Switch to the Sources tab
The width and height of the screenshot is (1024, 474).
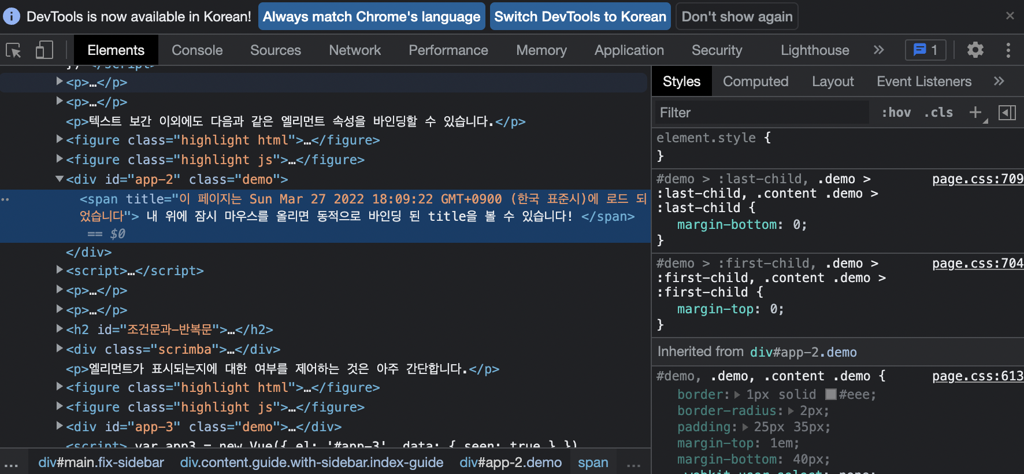point(276,50)
